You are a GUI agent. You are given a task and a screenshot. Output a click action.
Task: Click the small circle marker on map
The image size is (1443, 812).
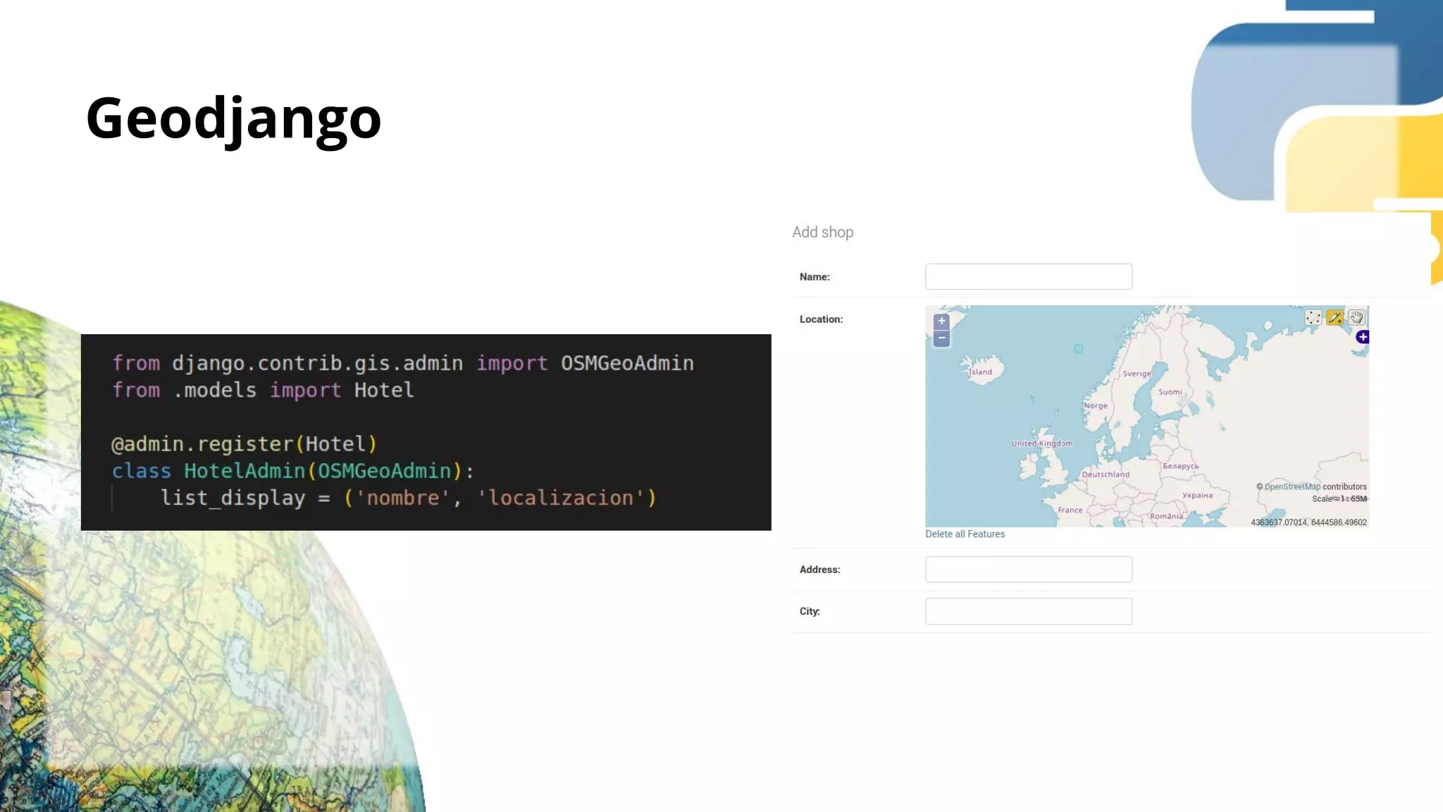point(1078,349)
